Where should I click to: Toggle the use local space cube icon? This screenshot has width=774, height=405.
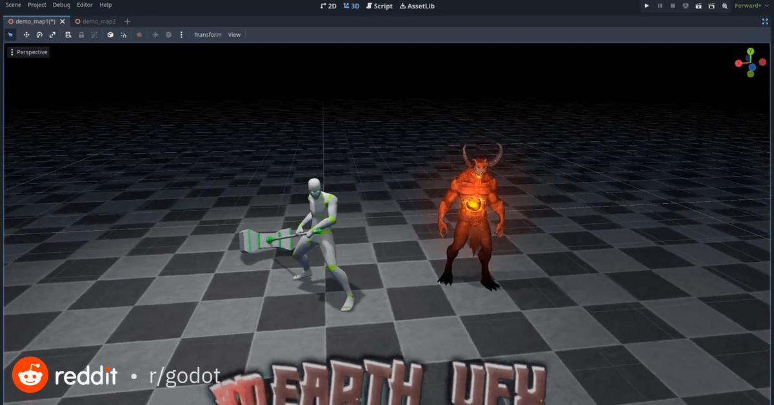point(110,35)
